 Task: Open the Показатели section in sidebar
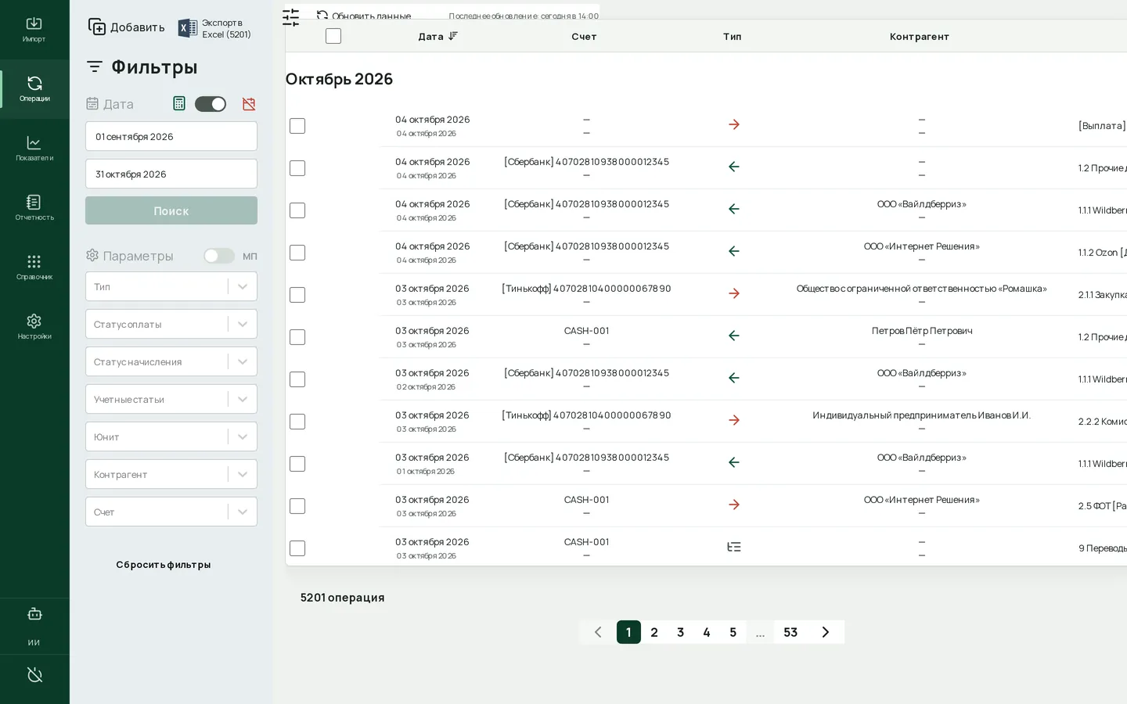coord(34,149)
